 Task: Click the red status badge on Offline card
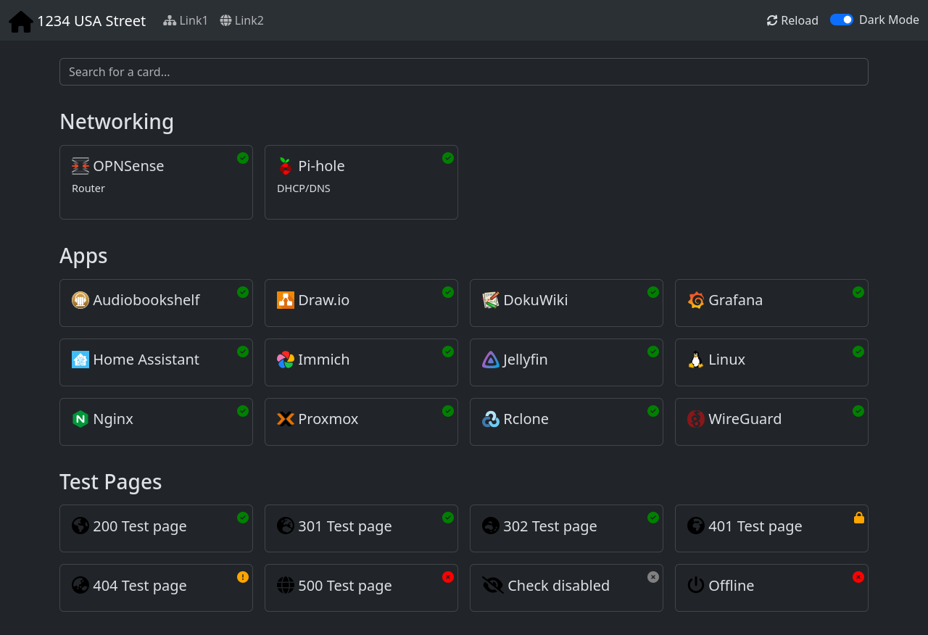[858, 577]
